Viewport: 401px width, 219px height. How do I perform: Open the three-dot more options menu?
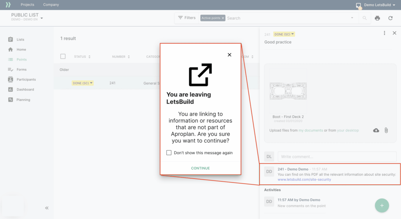click(385, 33)
